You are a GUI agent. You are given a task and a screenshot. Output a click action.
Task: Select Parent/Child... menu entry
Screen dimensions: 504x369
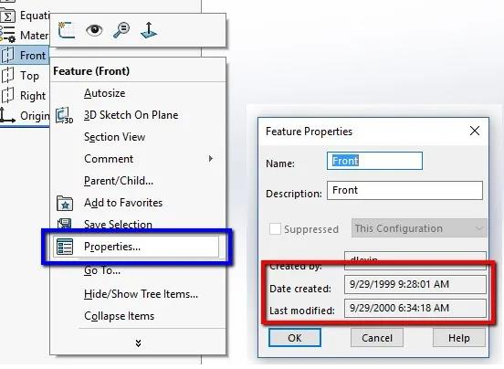point(119,181)
